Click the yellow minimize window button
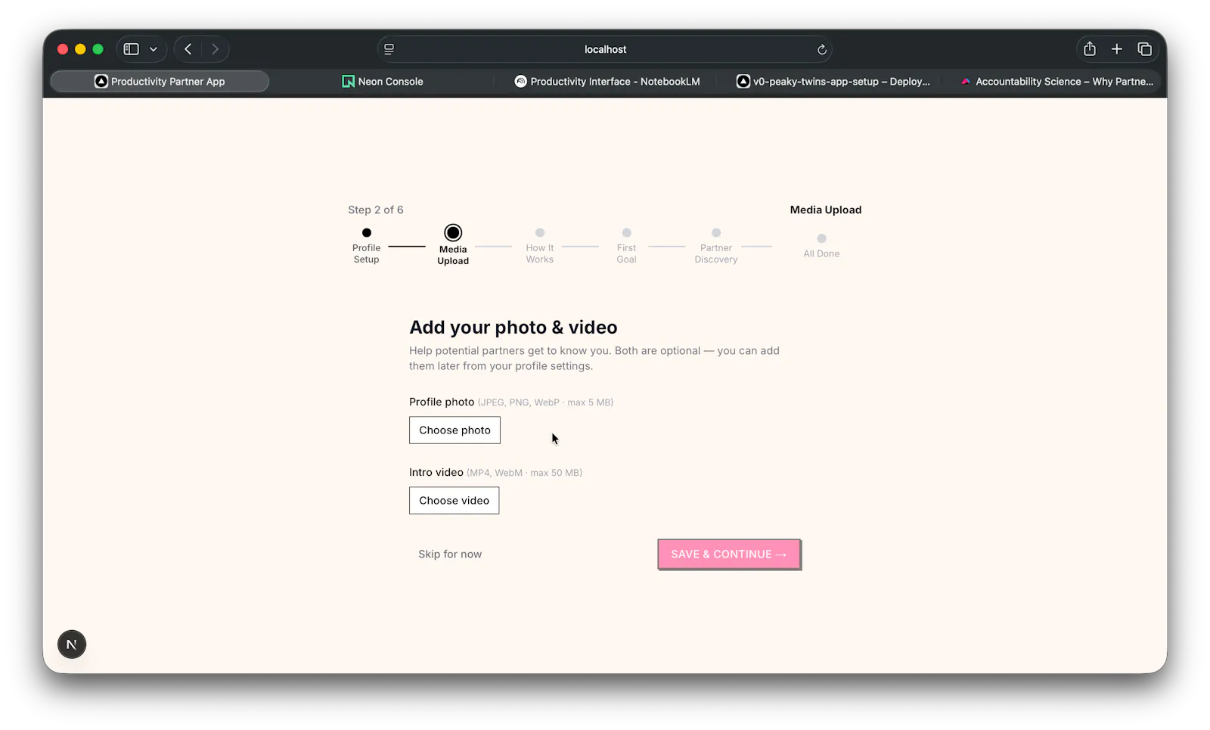1210x730 pixels. (80, 49)
